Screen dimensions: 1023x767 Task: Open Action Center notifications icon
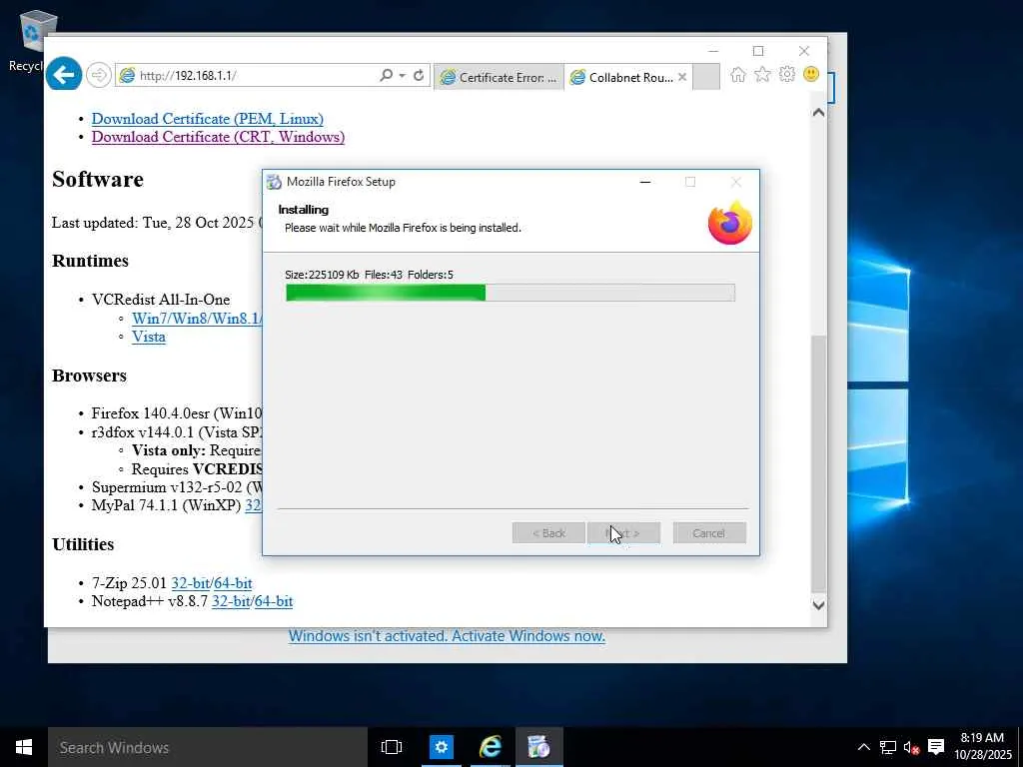(x=936, y=747)
